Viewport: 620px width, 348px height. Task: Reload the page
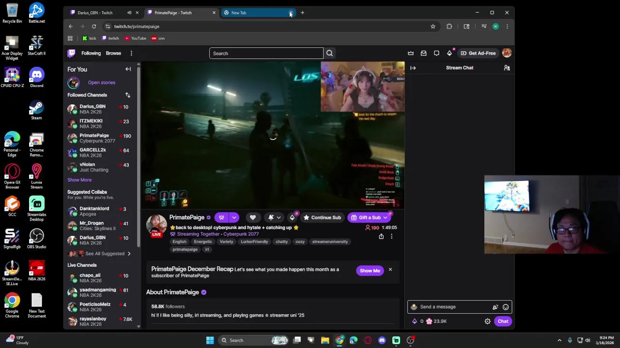(x=94, y=27)
